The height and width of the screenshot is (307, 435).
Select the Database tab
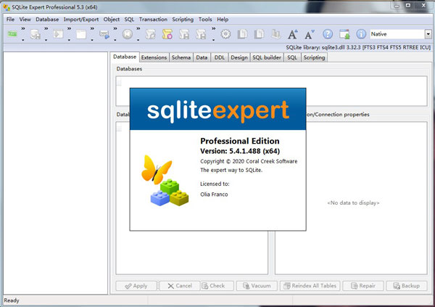pyautogui.click(x=125, y=57)
